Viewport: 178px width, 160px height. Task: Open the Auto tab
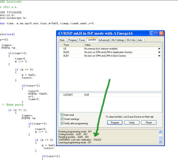(x=140, y=40)
